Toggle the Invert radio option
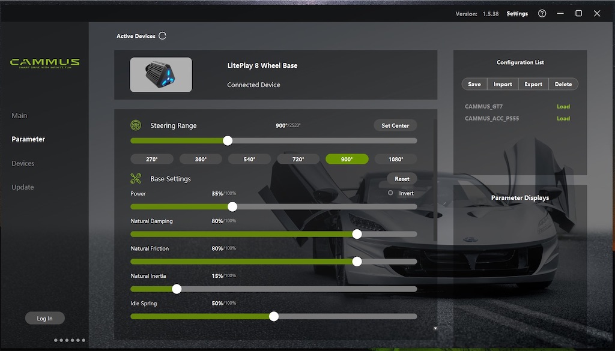This screenshot has width=615, height=351. [390, 193]
